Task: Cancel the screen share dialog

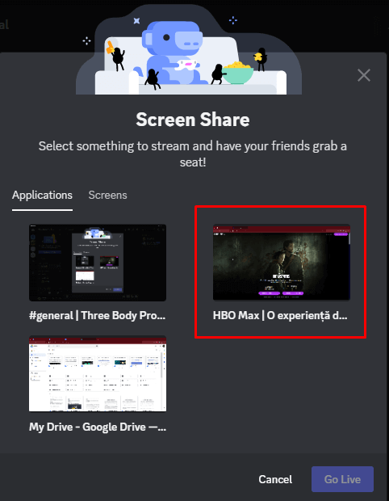Action: (275, 479)
